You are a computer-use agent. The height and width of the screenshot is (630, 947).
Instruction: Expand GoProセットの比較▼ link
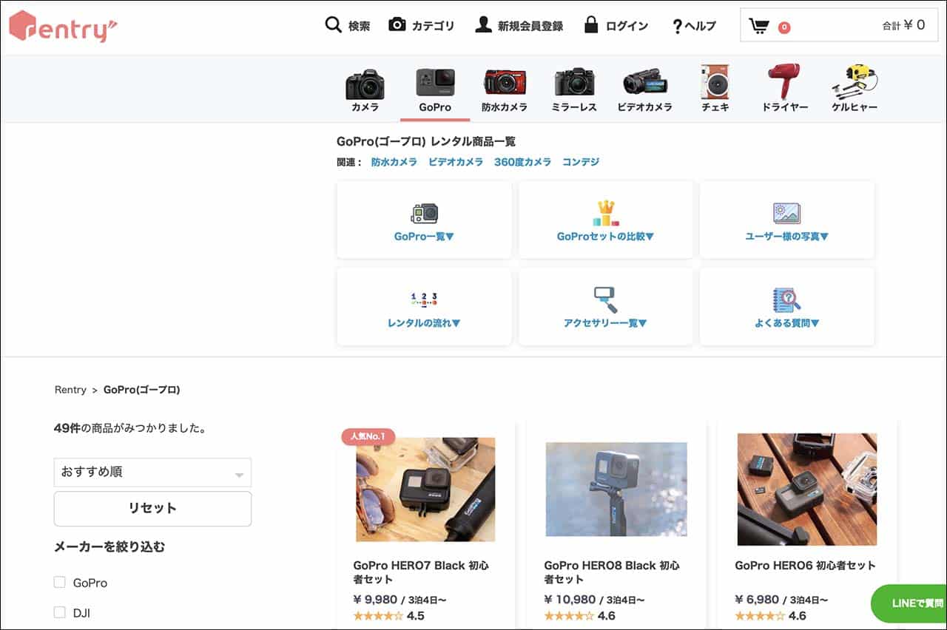pyautogui.click(x=605, y=237)
